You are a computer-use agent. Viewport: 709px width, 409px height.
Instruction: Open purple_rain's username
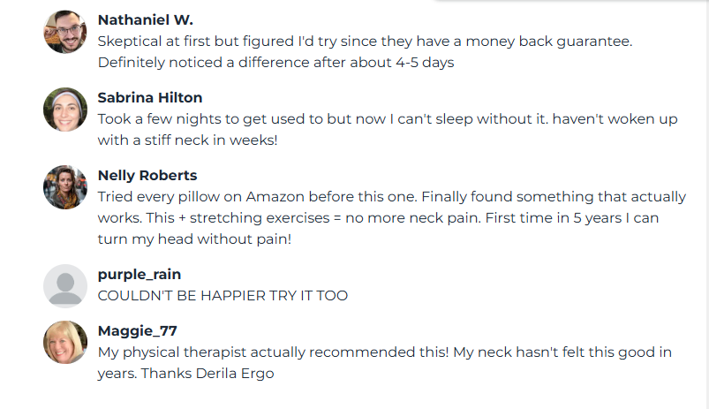coord(140,274)
